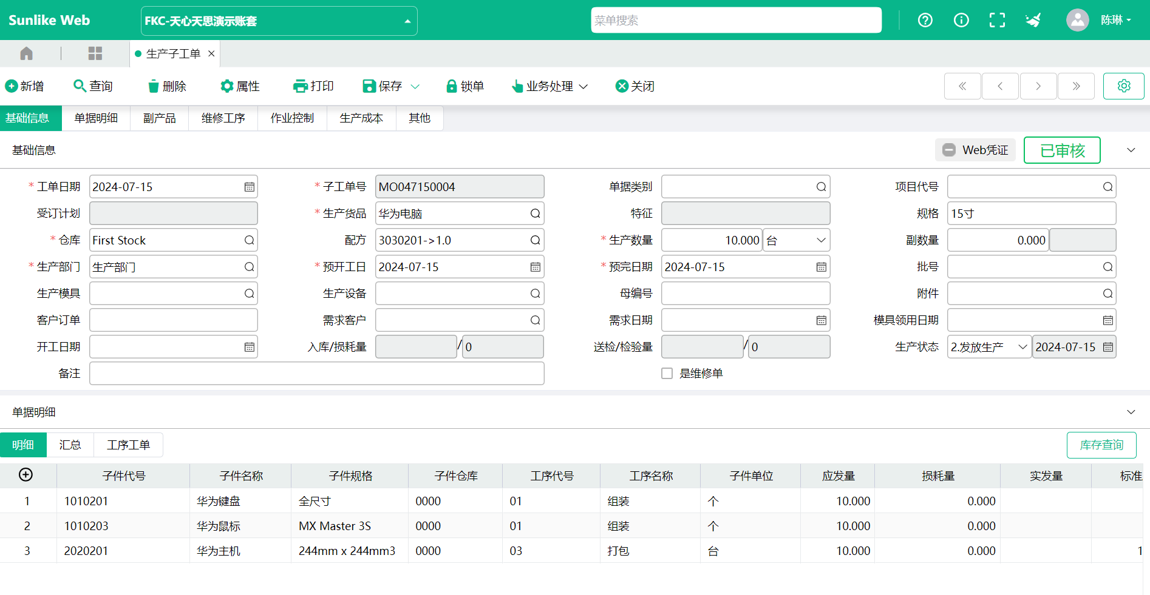Screen dimensions: 1150x595
Task: Open calendar for 需求日期 field
Action: [x=821, y=320]
